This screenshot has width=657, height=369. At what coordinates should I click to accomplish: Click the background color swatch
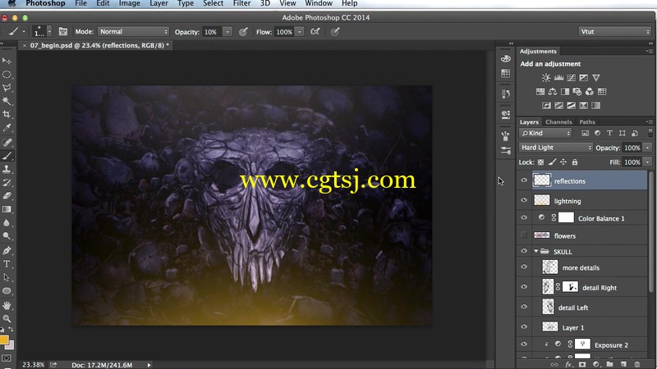[11, 345]
